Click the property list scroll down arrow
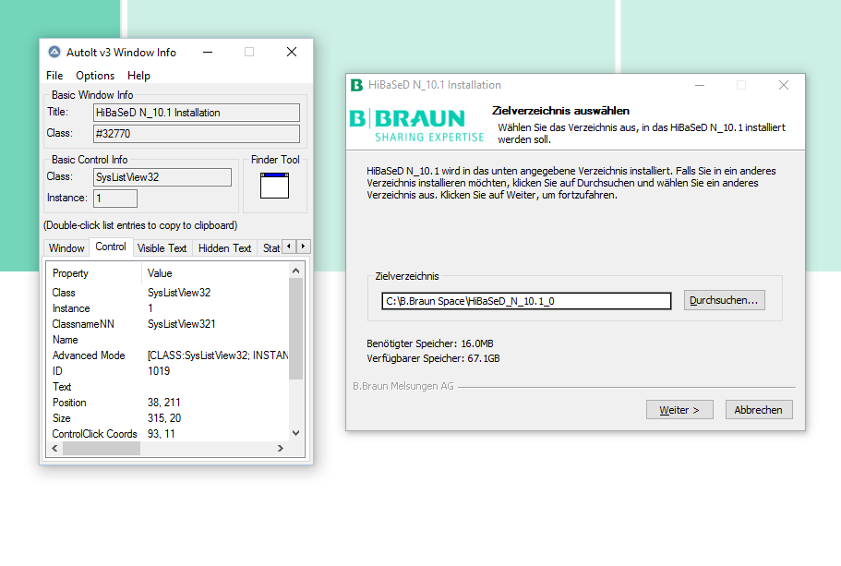 click(x=295, y=433)
